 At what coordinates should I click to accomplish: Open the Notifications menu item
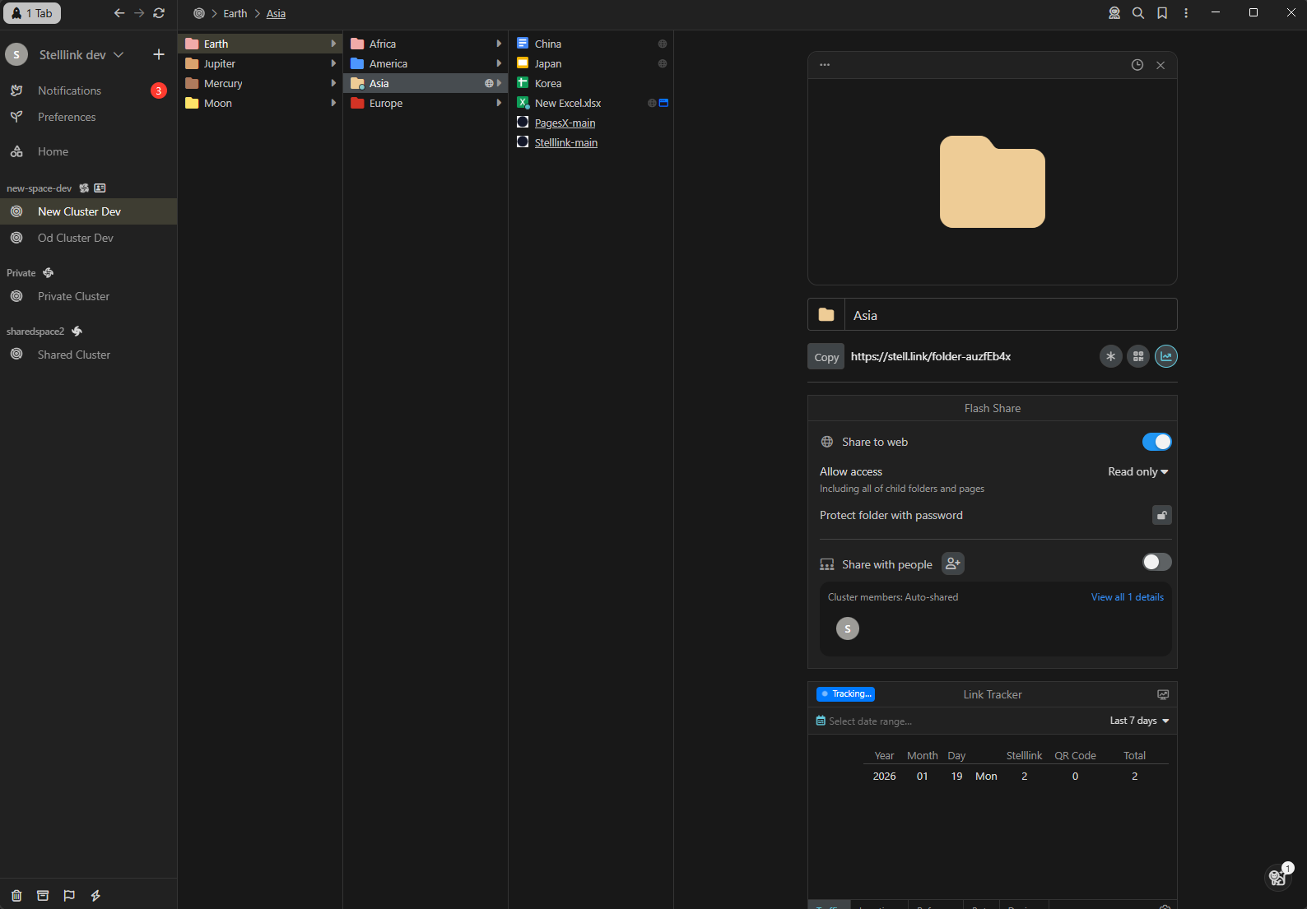click(69, 90)
